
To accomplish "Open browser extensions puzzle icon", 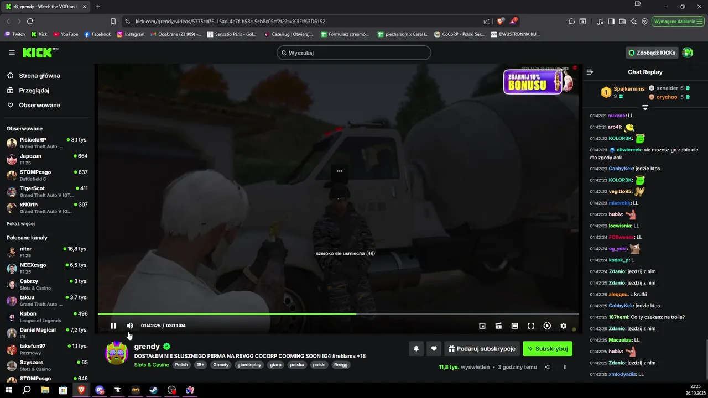I will [571, 21].
